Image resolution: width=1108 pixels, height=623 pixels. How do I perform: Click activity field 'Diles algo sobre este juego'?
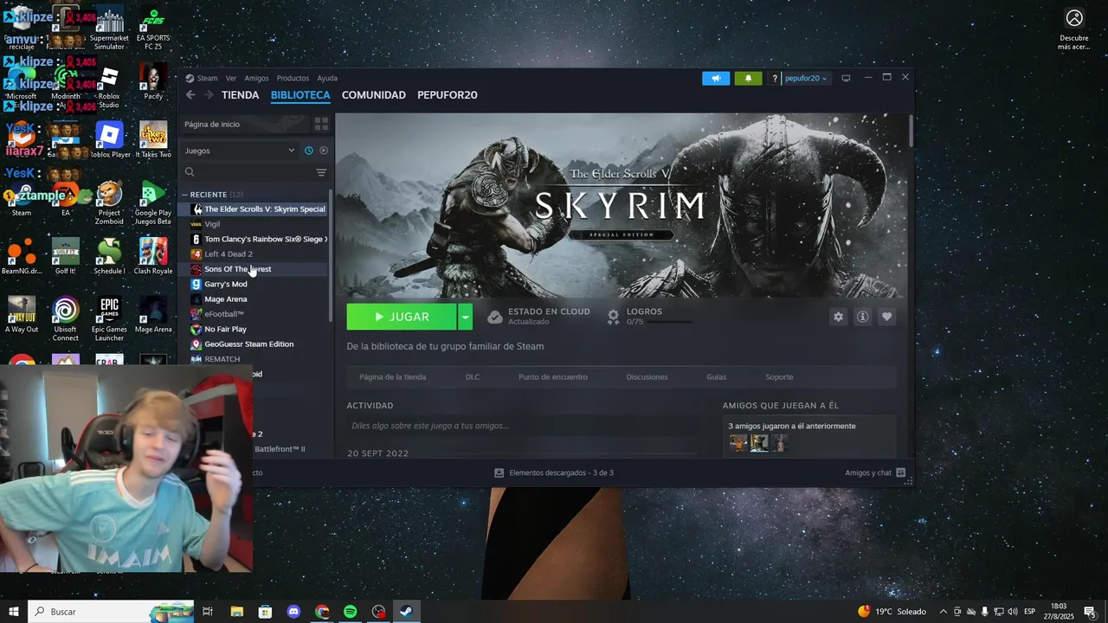pyautogui.click(x=522, y=426)
